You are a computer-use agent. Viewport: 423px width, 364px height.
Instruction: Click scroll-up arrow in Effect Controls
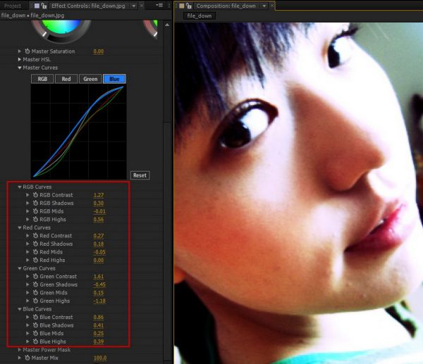coord(167,25)
